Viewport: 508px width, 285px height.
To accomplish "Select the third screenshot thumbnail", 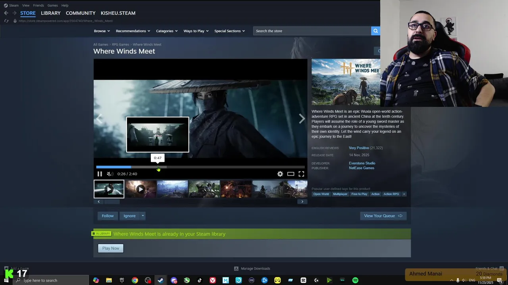I will coord(172,189).
